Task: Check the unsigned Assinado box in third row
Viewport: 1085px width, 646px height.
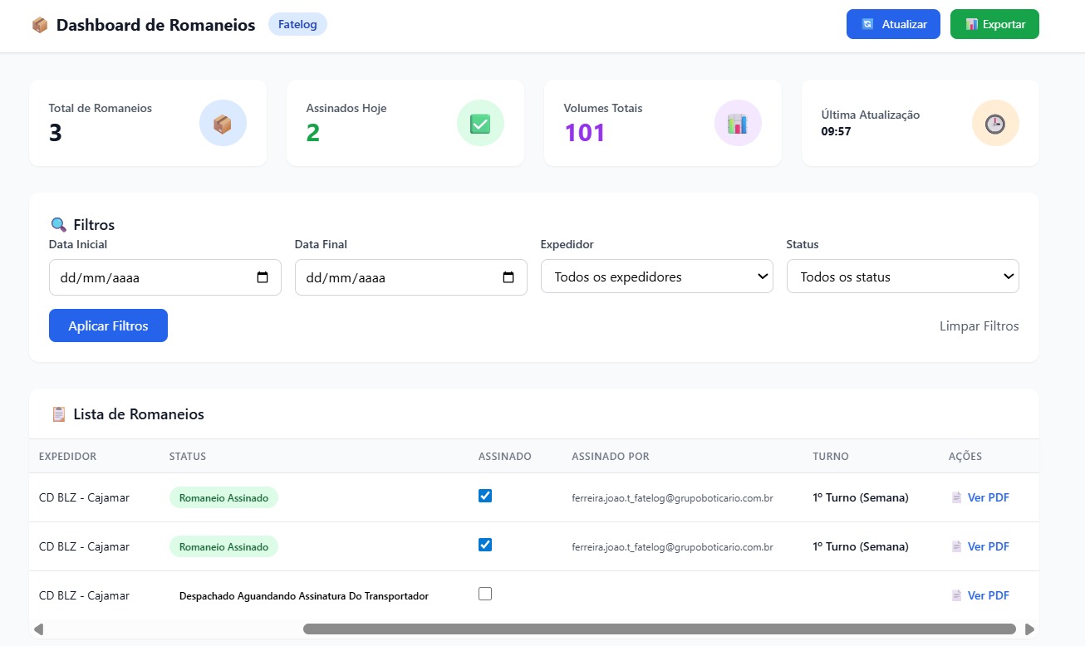Action: click(x=485, y=594)
